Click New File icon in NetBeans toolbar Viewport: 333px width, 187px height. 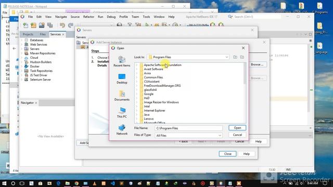[x=25, y=25]
